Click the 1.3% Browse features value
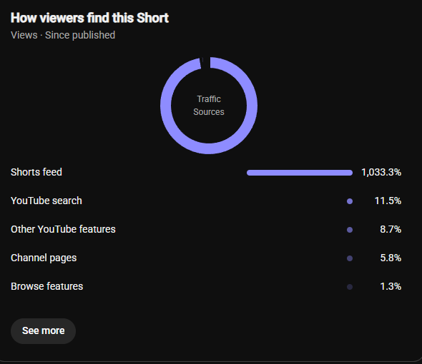 (x=391, y=286)
